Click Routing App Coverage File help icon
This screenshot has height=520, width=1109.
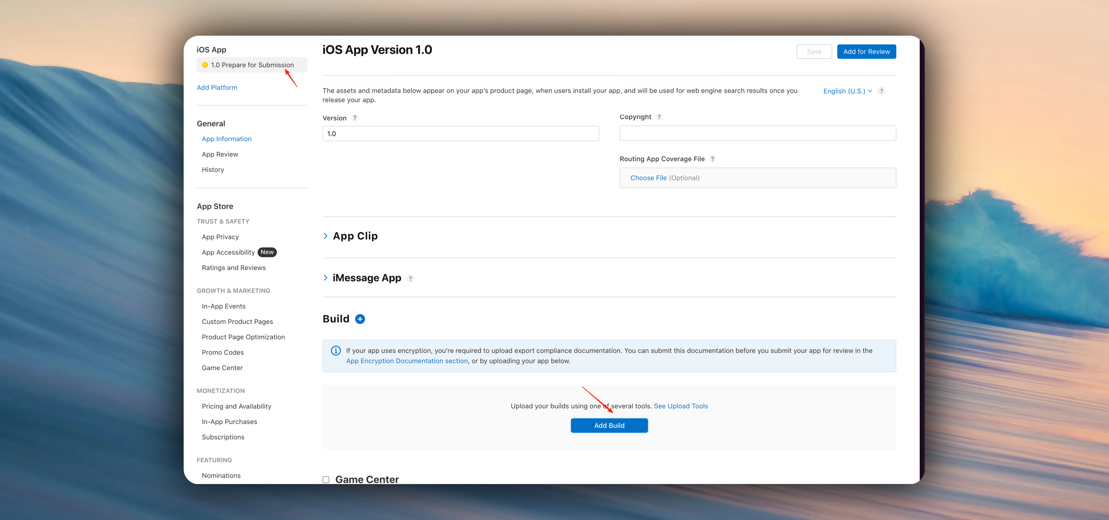[712, 159]
